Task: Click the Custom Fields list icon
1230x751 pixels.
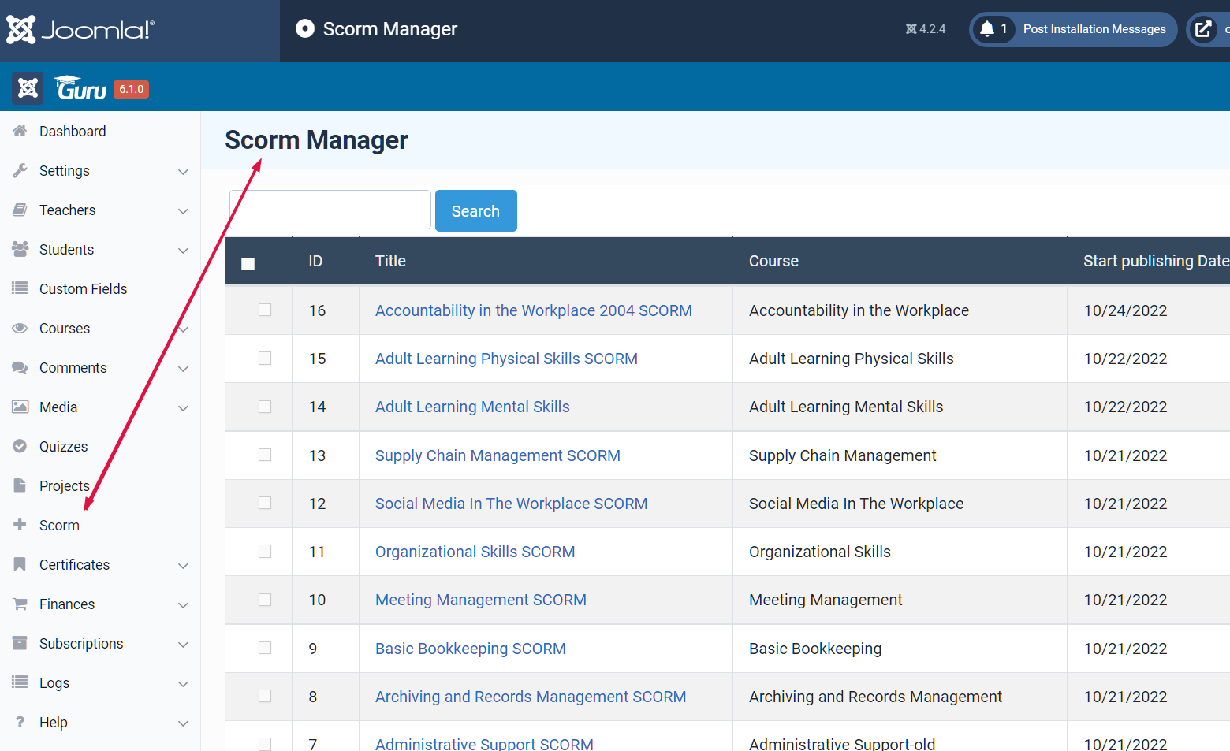Action: [x=20, y=288]
